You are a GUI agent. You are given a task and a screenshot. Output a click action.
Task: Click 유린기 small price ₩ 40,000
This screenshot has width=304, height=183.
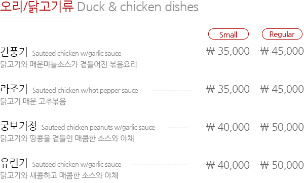pos(228,165)
